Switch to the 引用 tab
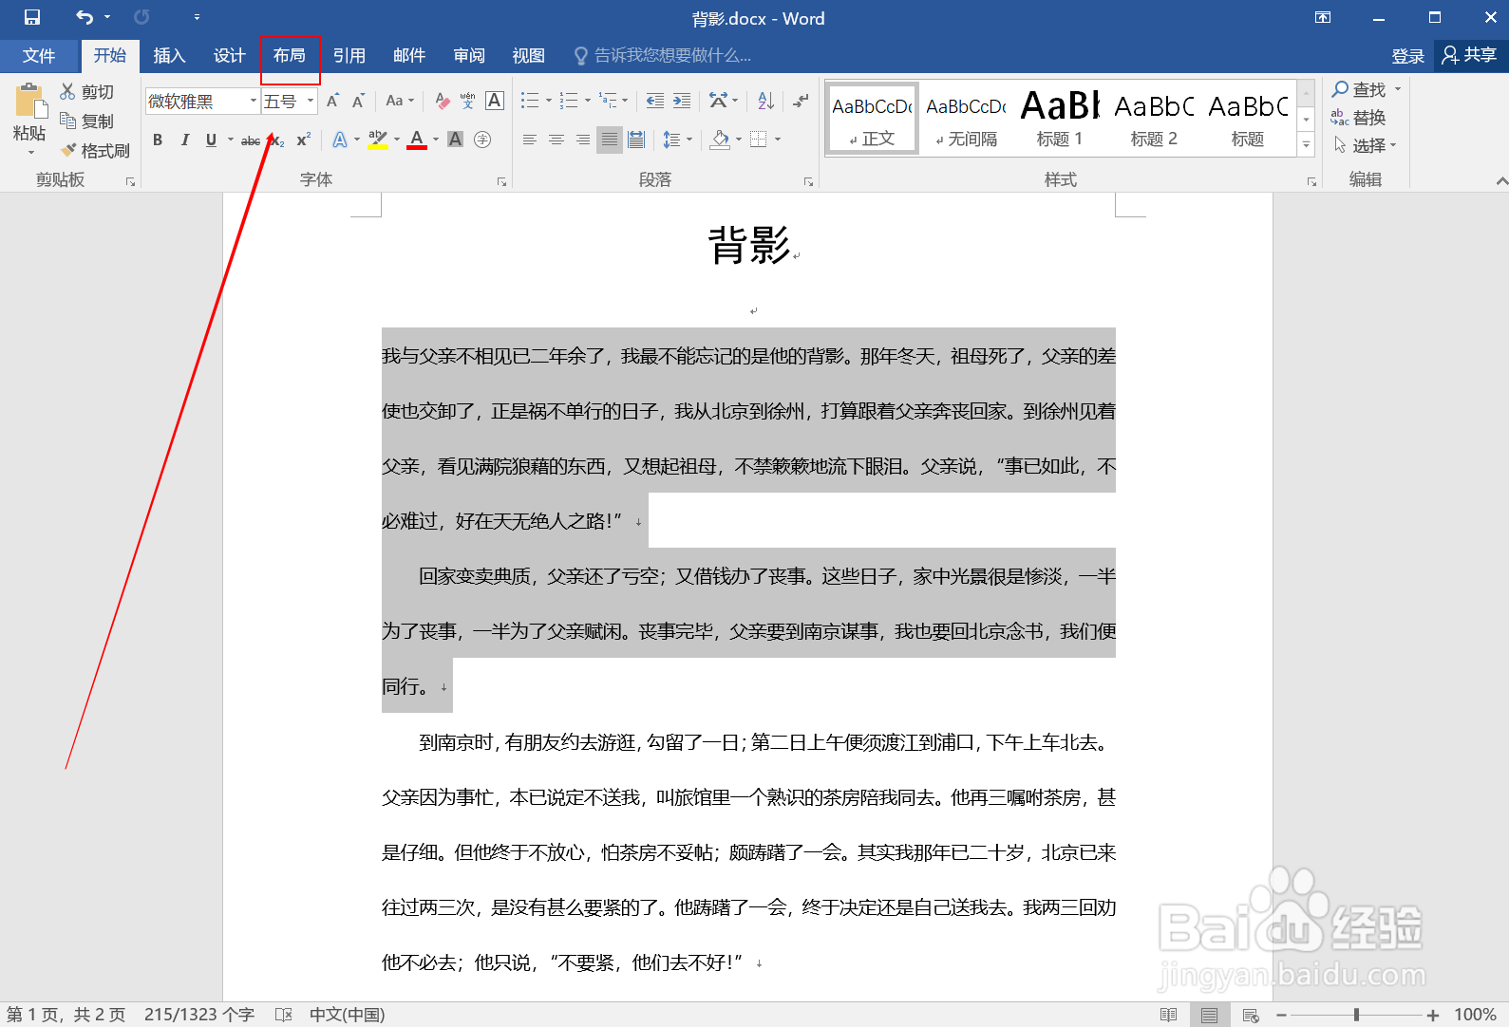This screenshot has width=1509, height=1027. pyautogui.click(x=349, y=55)
